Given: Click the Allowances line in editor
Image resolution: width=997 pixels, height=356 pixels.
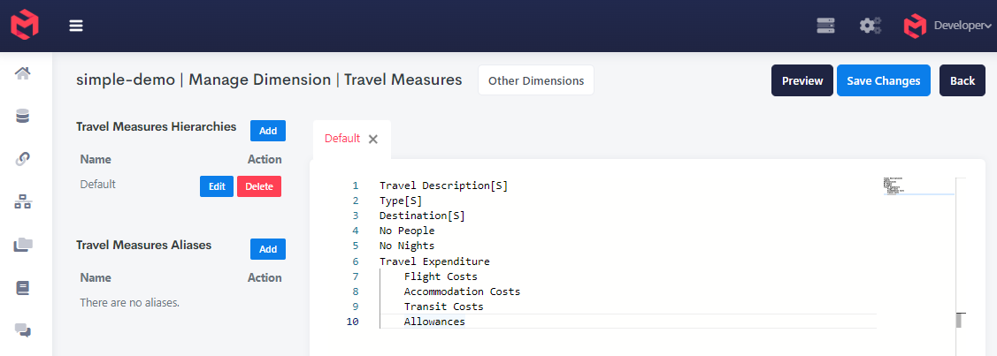Looking at the screenshot, I should tap(434, 322).
